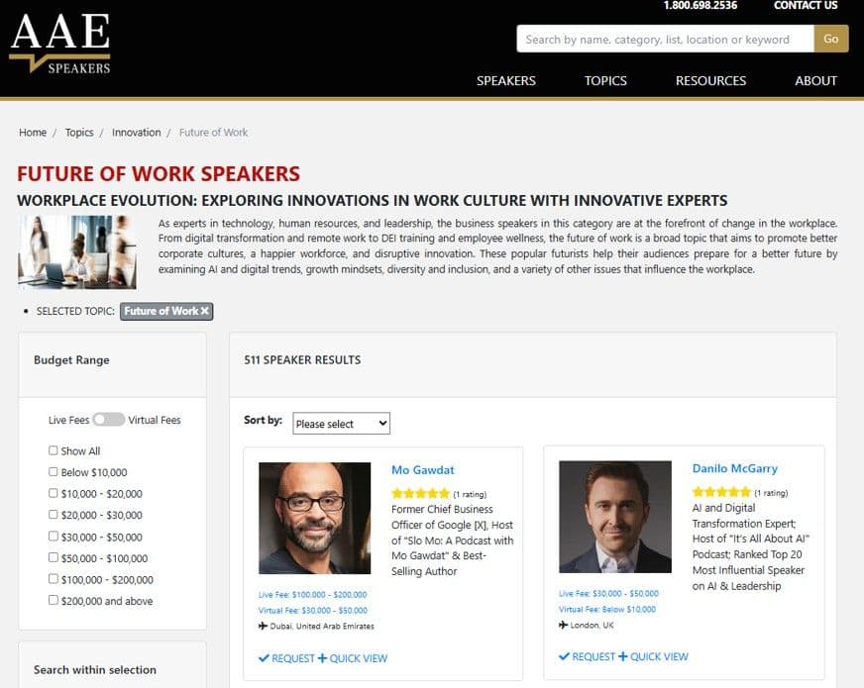This screenshot has width=864, height=688.
Task: Go to Home breadcrumb
Action: tap(33, 133)
